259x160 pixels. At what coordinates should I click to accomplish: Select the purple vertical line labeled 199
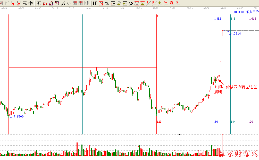tap(248, 77)
